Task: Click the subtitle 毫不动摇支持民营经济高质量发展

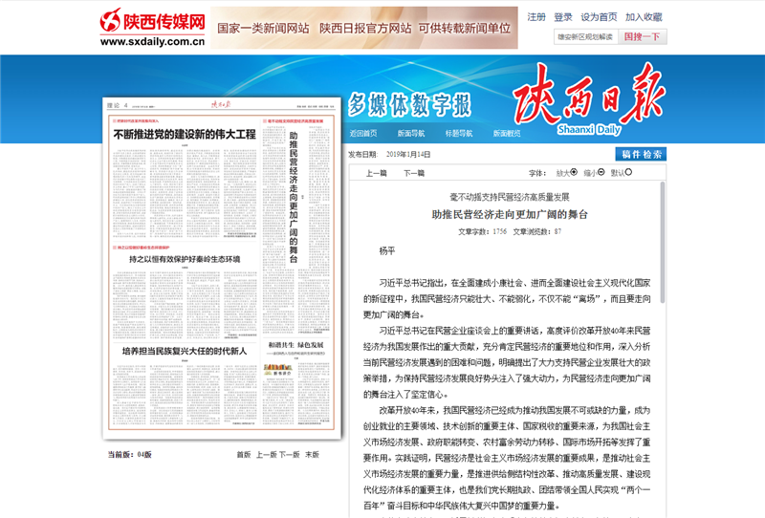Action: point(510,197)
